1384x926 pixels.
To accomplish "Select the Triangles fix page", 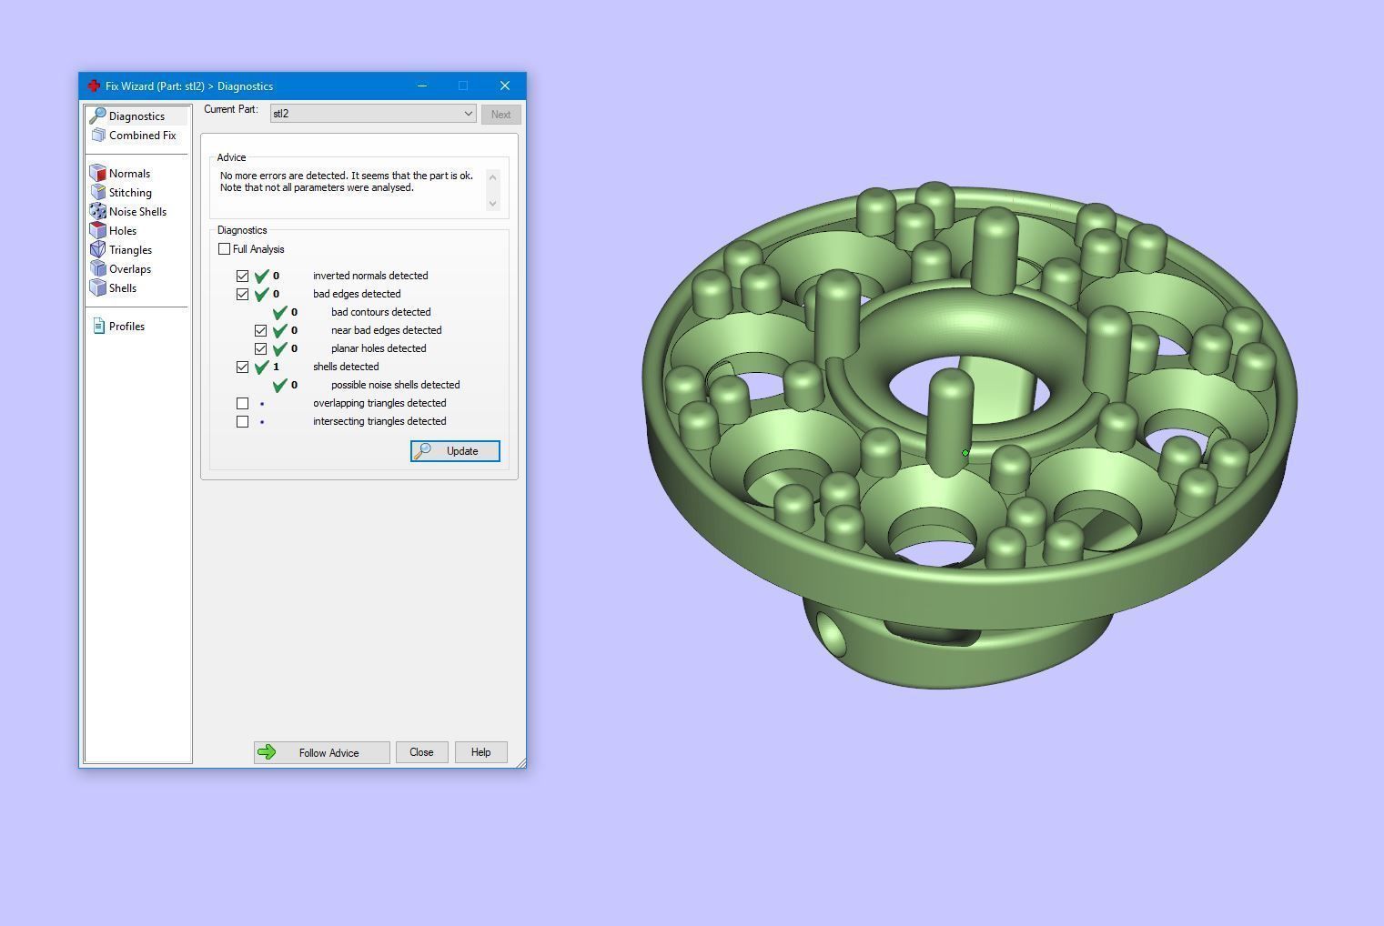I will (x=121, y=250).
